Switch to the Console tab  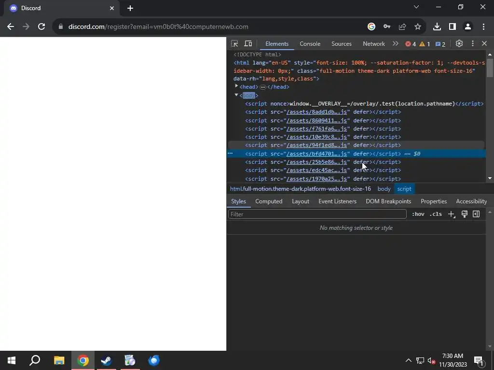pyautogui.click(x=310, y=44)
